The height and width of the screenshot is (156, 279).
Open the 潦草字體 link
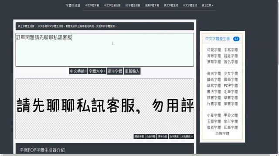(214, 62)
